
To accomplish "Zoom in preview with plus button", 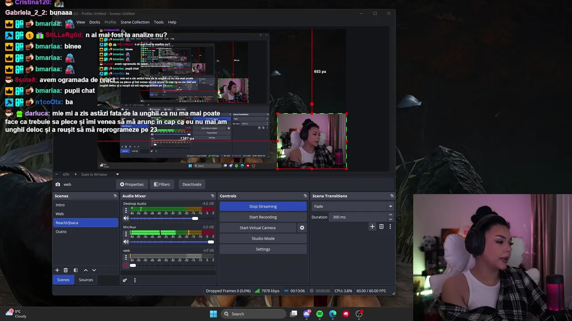I will [x=76, y=174].
